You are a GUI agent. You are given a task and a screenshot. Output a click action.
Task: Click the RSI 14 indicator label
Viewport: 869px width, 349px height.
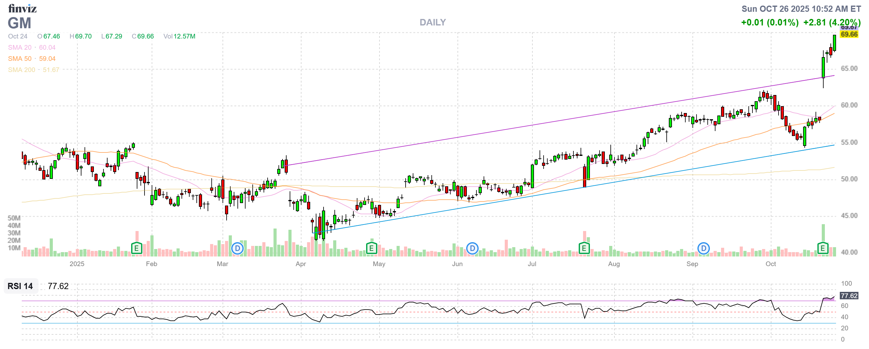[x=20, y=286]
